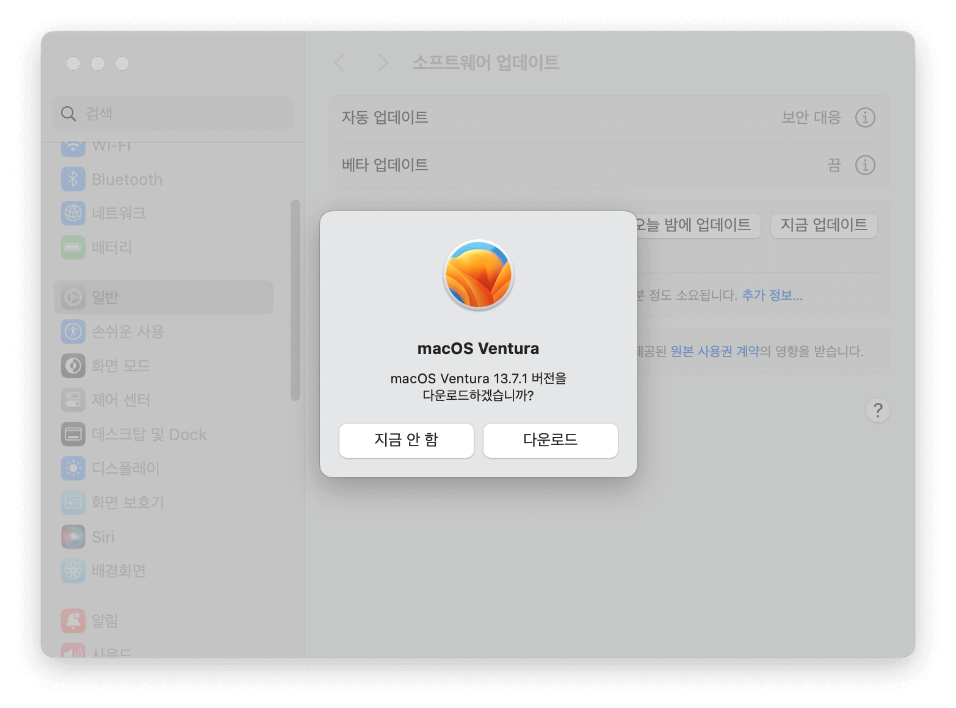Click the window close button

click(73, 63)
